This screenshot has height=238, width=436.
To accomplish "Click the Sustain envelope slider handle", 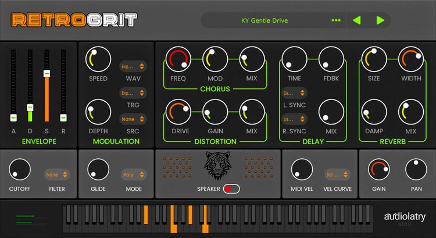I will [x=47, y=73].
